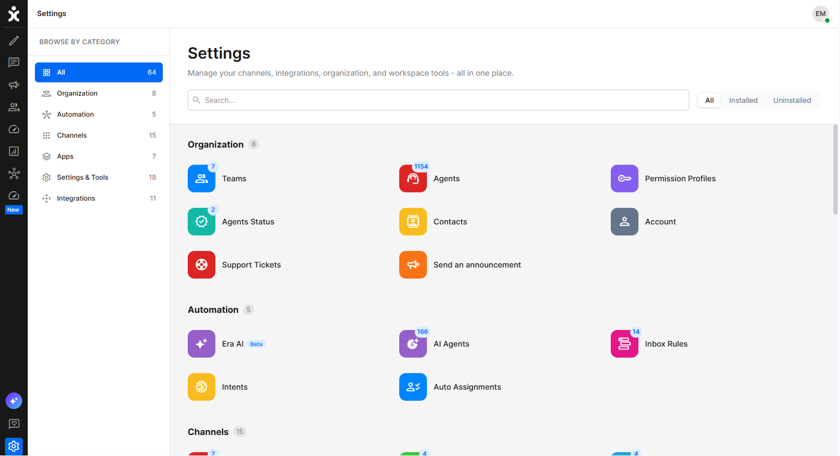This screenshot has width=840, height=456.
Task: Open the Inbox Rules icon
Action: point(625,344)
